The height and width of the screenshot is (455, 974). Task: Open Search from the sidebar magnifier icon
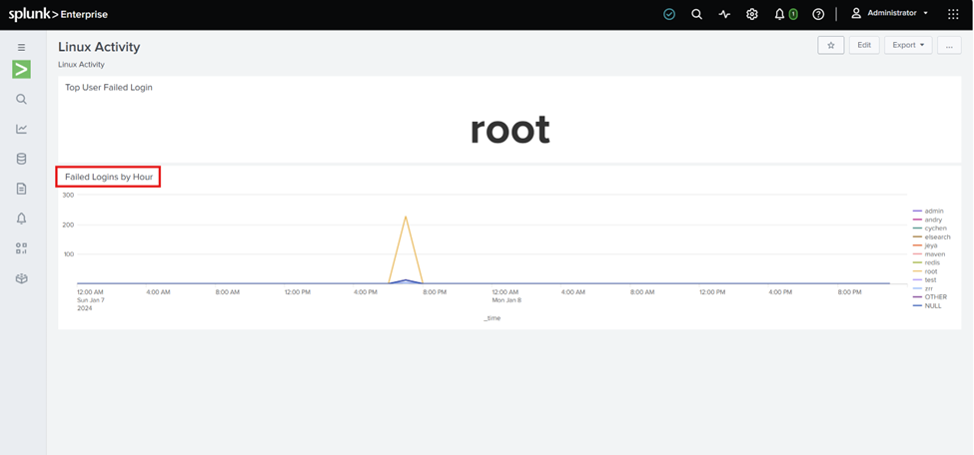(21, 100)
